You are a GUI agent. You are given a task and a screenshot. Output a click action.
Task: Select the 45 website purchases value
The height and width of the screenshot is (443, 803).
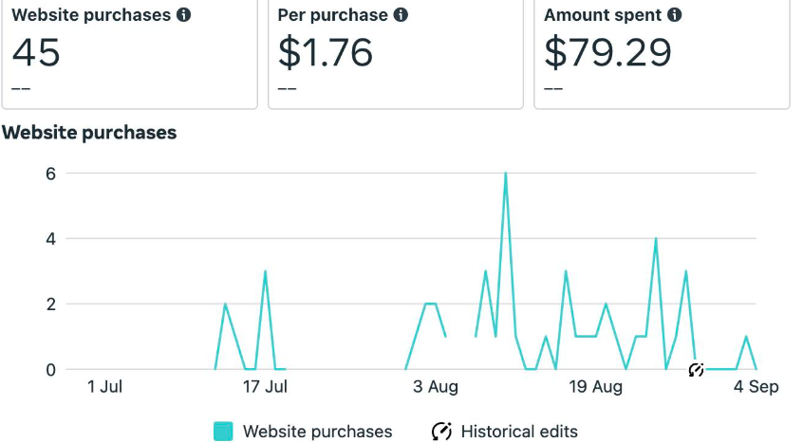(x=36, y=53)
